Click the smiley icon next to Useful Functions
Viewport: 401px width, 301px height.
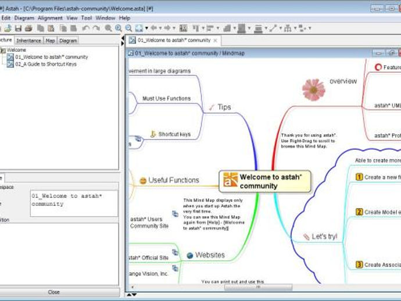(x=143, y=181)
